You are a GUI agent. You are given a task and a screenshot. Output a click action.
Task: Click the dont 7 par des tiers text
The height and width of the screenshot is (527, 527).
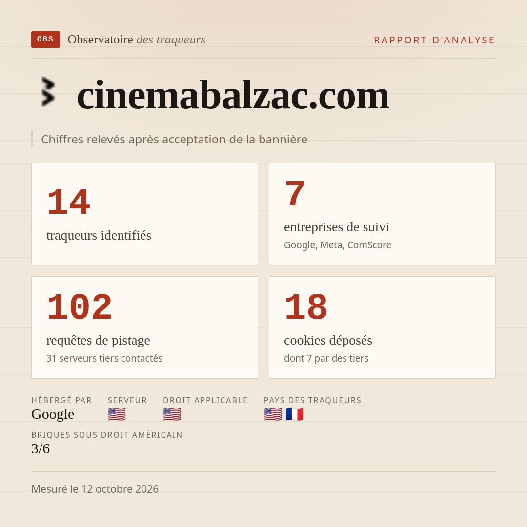click(x=326, y=358)
